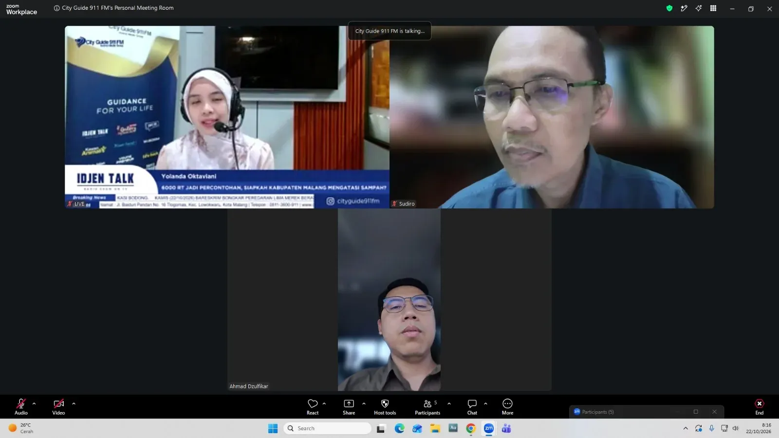Viewport: 779px width, 438px height.
Task: Open the clock showing 8:16 22/10/2026
Action: (759, 428)
